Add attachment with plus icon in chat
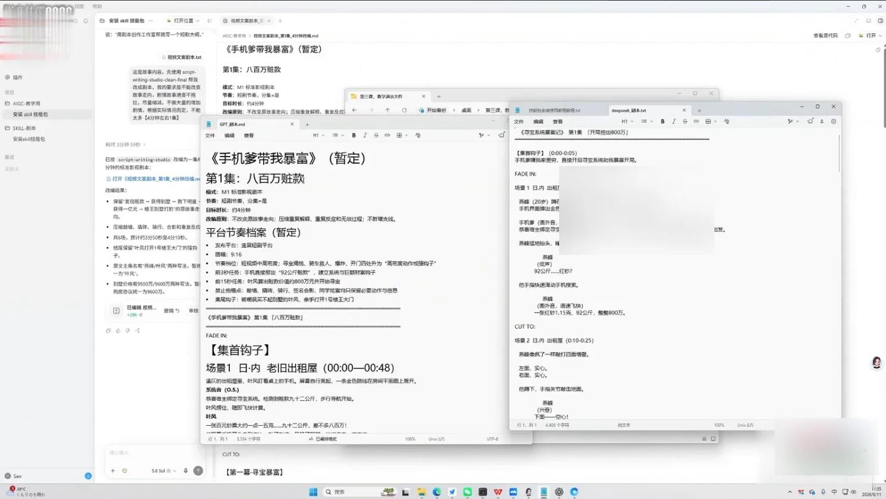This screenshot has height=499, width=886. point(113,470)
